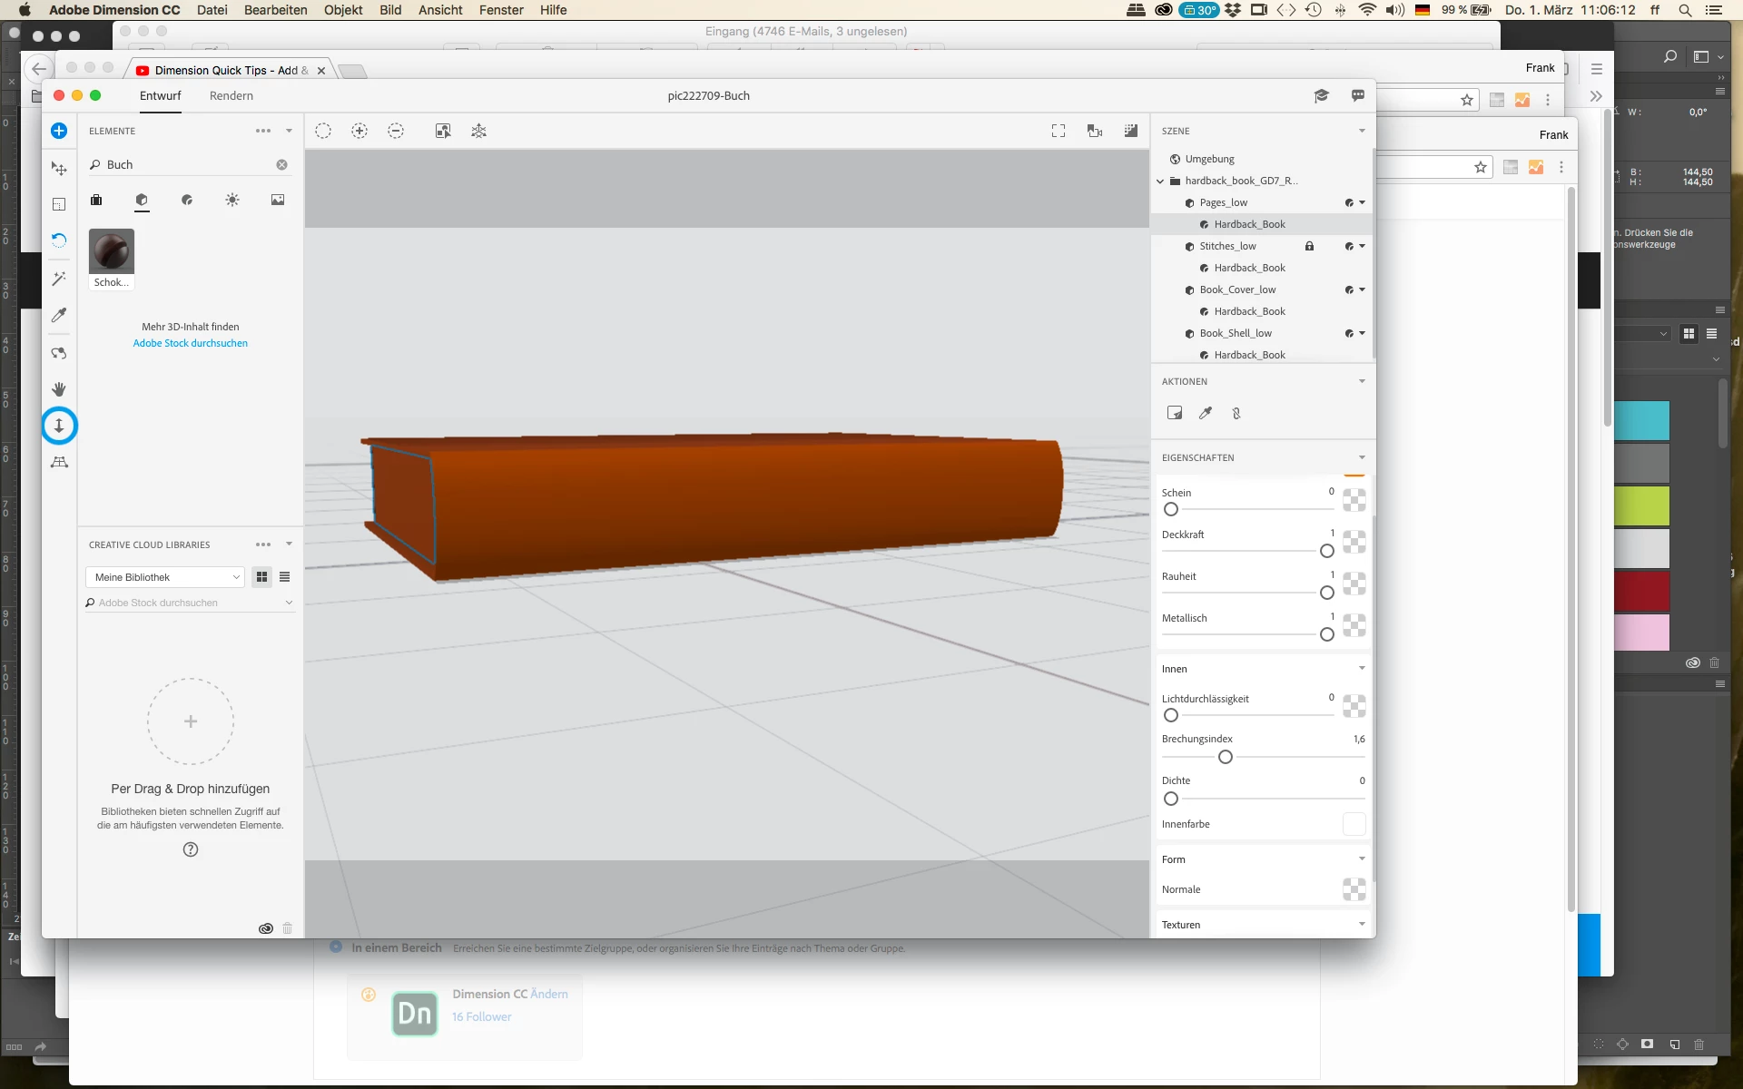Click the Break link to material action
Image resolution: width=1743 pixels, height=1089 pixels.
(x=1236, y=413)
